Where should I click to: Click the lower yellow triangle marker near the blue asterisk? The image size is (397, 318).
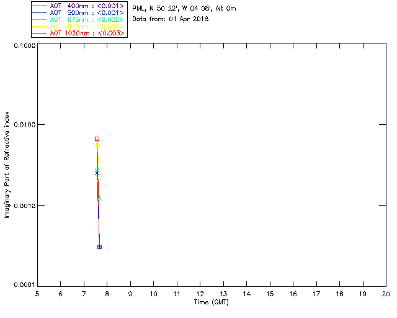click(99, 176)
